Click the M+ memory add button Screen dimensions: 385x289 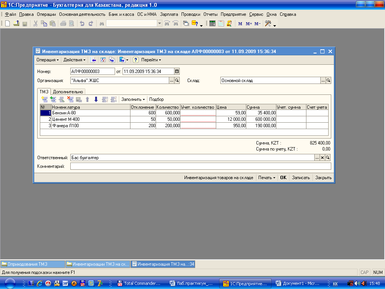pos(249,24)
